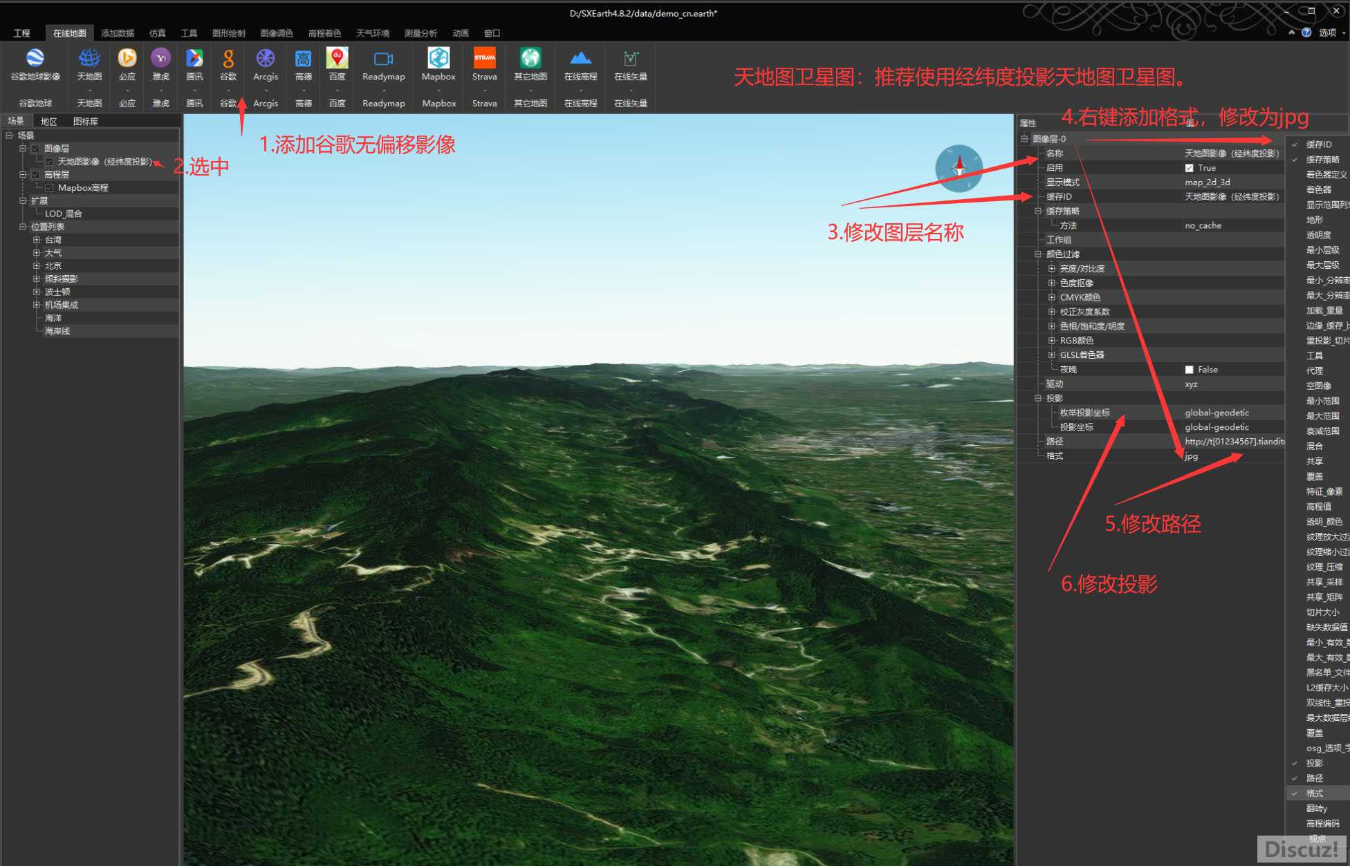Open the 高程着色 ribbon tab
Image resolution: width=1350 pixels, height=866 pixels.
pos(325,33)
